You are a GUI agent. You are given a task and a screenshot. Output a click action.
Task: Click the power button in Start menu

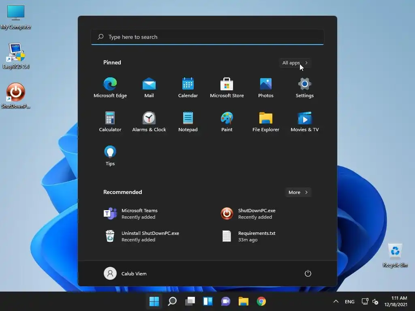pos(308,273)
